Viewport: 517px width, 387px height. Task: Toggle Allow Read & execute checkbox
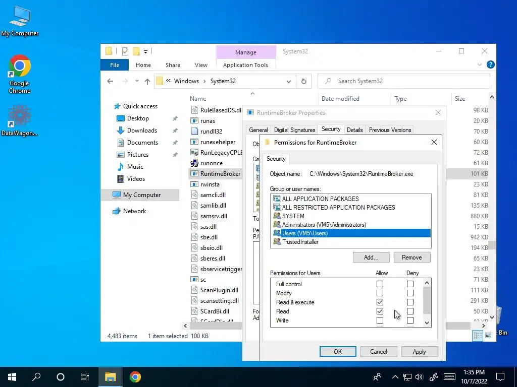(x=380, y=302)
